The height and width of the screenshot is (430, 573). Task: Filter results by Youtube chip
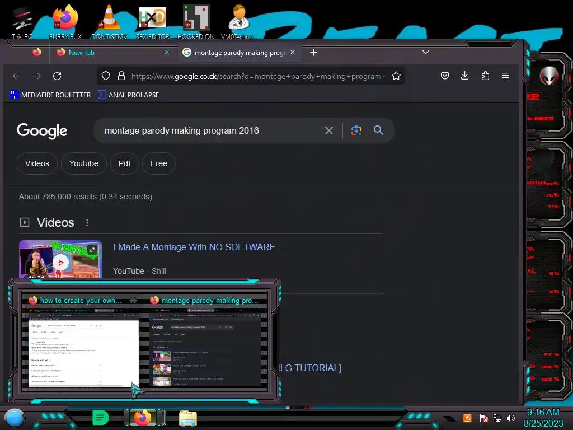84,163
